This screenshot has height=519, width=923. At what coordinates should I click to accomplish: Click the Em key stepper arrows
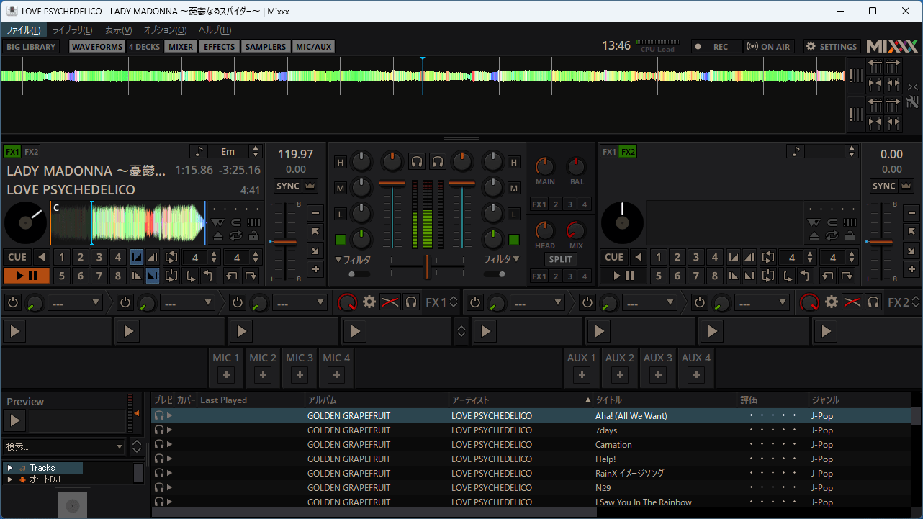tap(255, 151)
